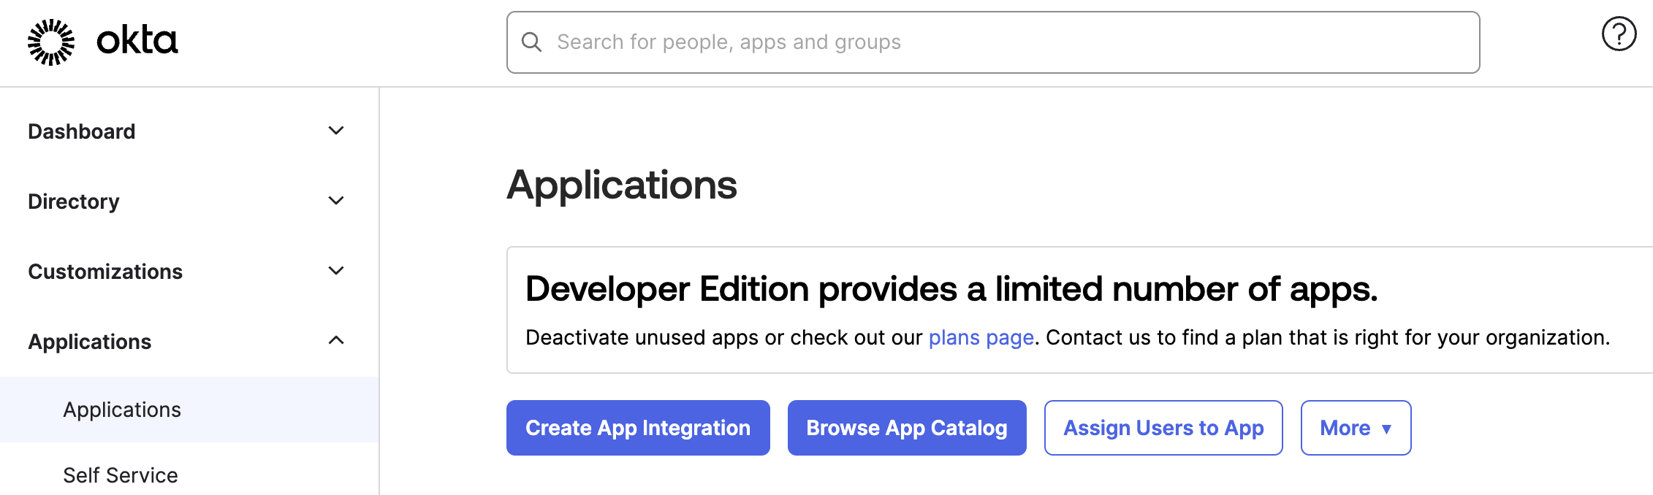Click the Applications page heading
Image resolution: width=1653 pixels, height=495 pixels.
click(622, 185)
